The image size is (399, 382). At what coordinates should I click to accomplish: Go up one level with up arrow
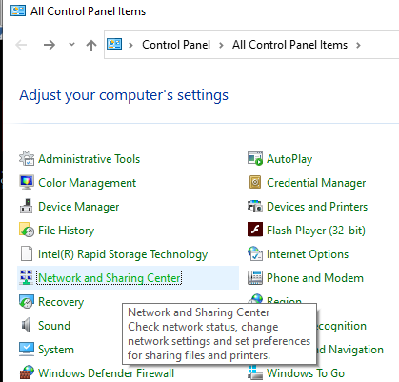point(91,46)
